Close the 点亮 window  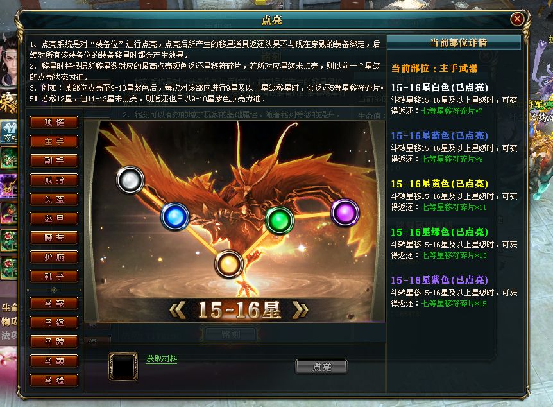(x=517, y=19)
